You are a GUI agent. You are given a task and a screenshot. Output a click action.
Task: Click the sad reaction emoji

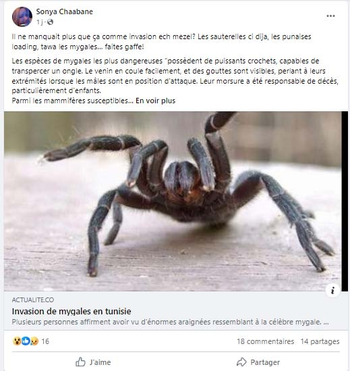coord(34,341)
